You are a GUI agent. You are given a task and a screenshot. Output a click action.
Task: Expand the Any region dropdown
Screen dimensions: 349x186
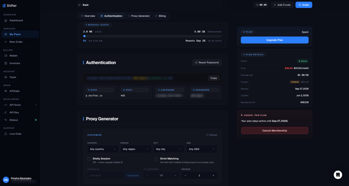136,149
